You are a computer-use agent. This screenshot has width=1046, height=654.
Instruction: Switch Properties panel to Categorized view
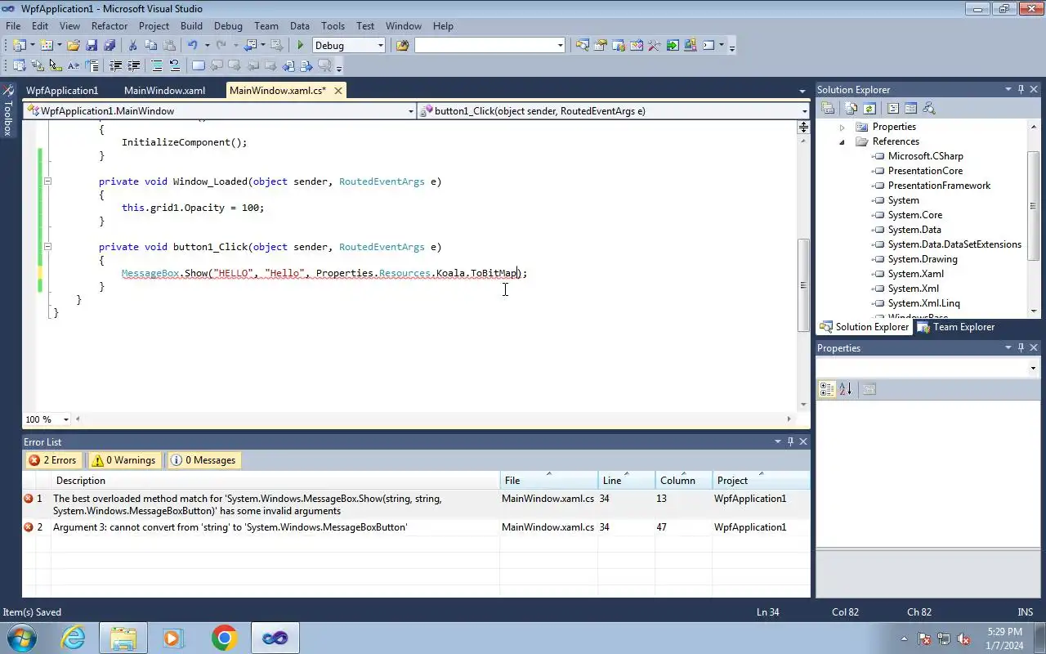click(x=827, y=390)
